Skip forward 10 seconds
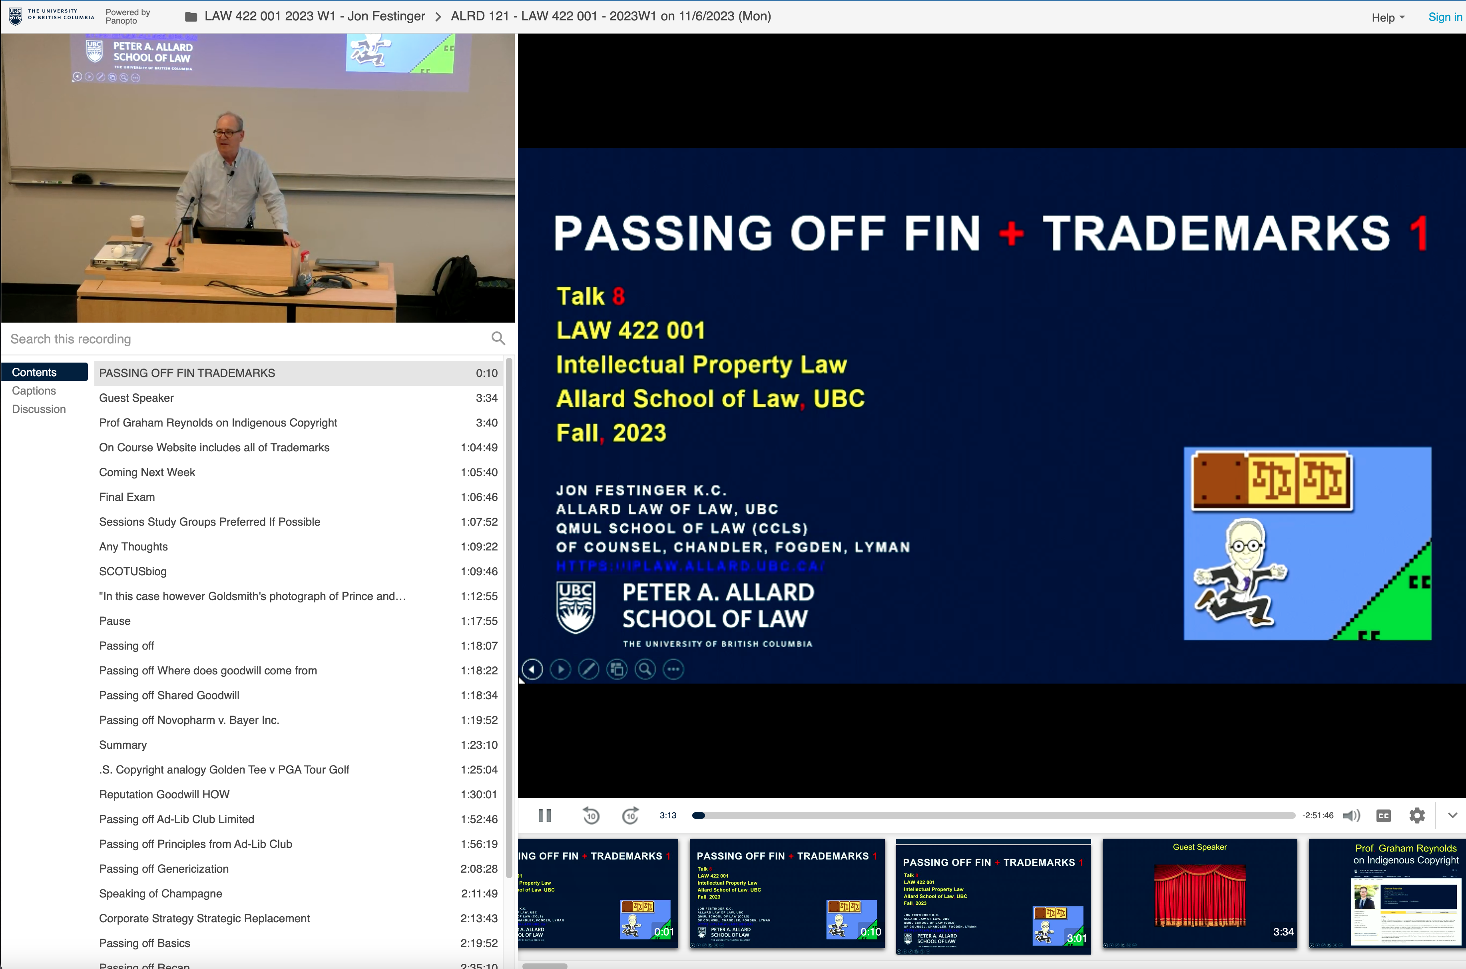This screenshot has height=969, width=1466. 630,815
